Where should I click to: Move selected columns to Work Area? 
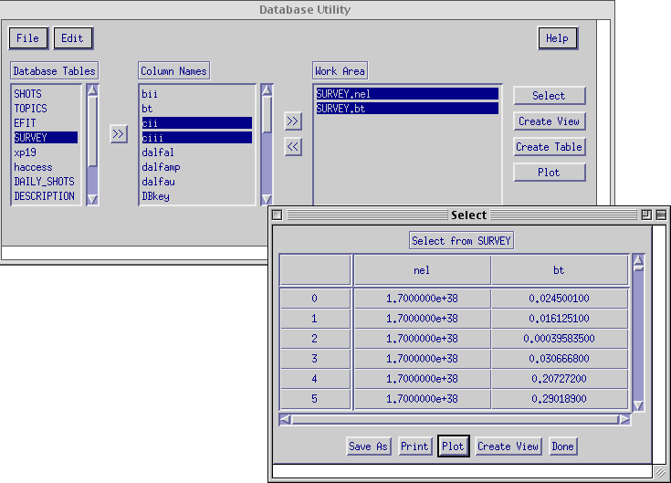[x=292, y=121]
